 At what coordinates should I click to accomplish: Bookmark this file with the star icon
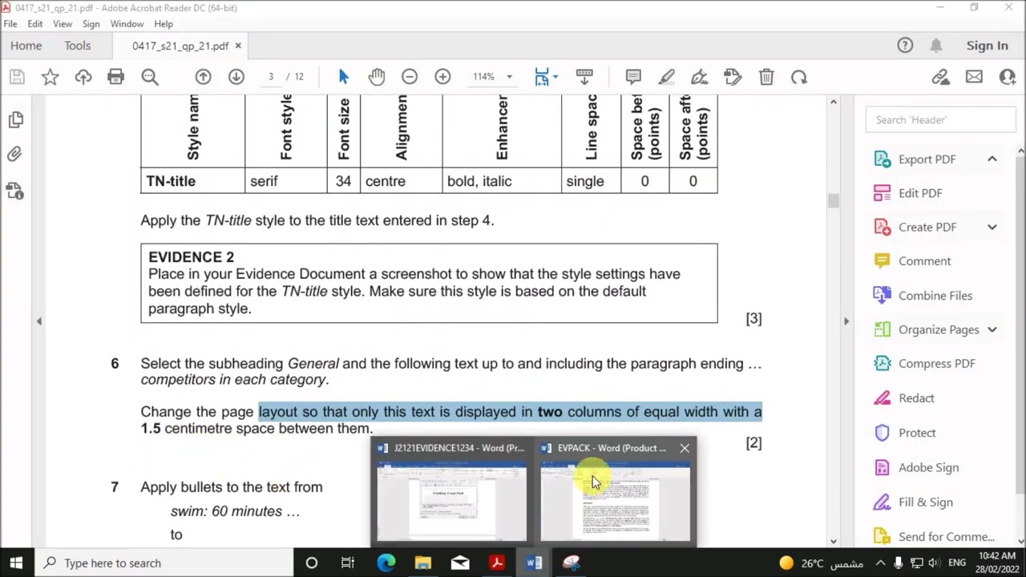click(x=50, y=77)
